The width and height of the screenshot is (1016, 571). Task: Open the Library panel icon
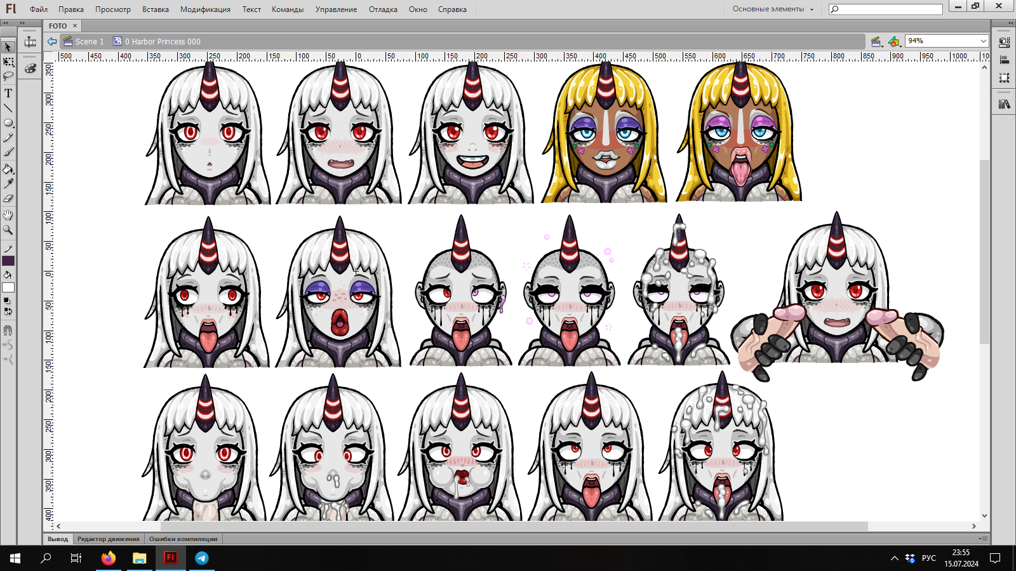tap(1004, 104)
